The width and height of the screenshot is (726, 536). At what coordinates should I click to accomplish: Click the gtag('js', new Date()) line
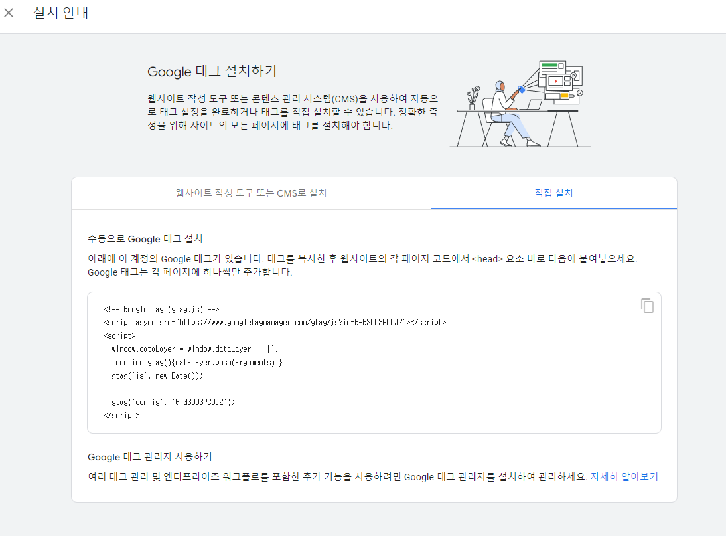[157, 376]
